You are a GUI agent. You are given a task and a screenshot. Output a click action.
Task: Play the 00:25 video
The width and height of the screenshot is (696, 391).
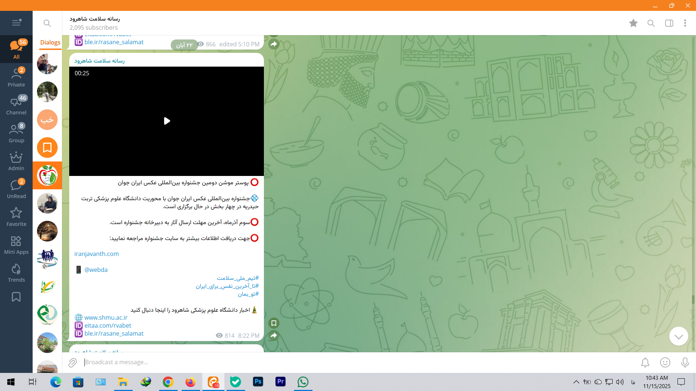[x=167, y=121]
